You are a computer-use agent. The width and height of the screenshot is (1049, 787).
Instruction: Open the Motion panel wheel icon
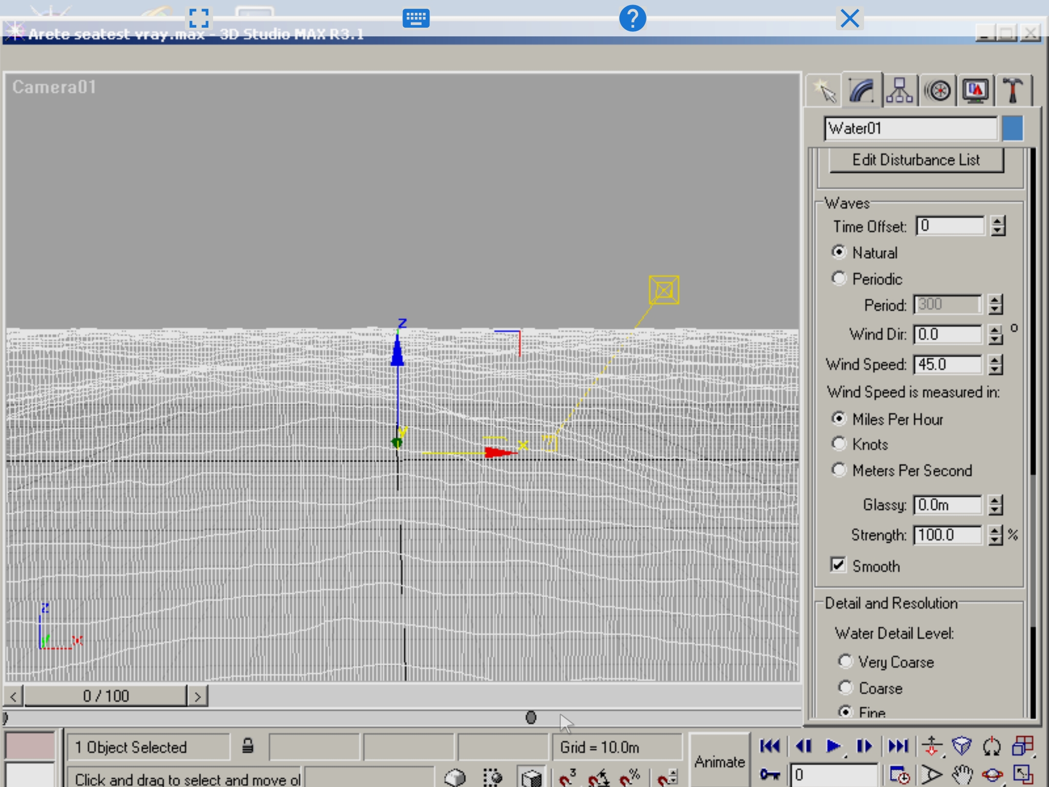point(938,91)
